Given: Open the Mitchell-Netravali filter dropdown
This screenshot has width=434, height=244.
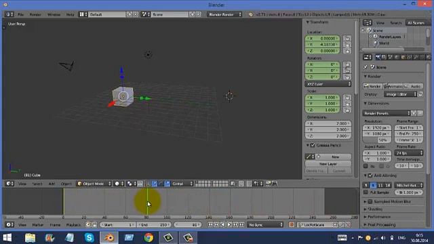Looking at the screenshot, I should coord(409,185).
